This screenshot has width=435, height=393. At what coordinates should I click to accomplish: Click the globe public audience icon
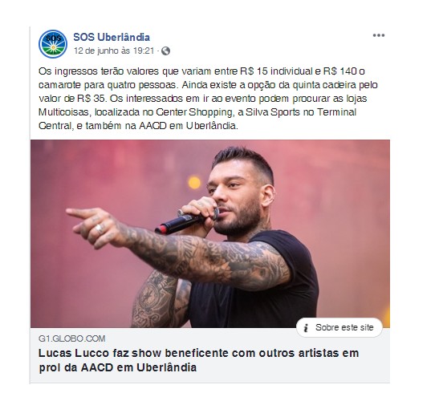tap(165, 51)
